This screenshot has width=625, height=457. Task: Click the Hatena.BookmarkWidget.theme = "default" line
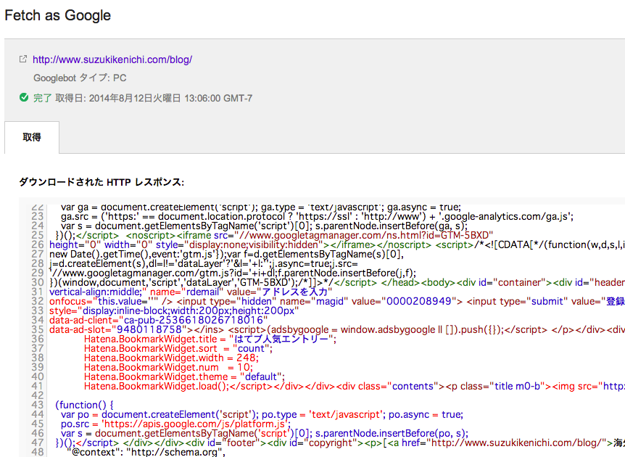coord(185,377)
